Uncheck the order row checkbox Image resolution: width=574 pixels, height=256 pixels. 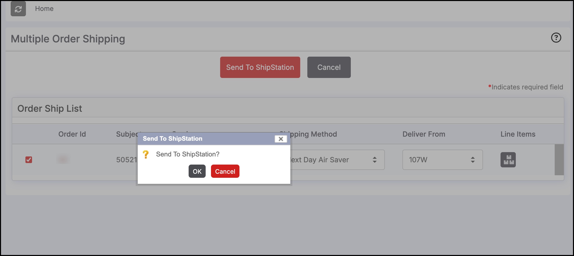29,160
